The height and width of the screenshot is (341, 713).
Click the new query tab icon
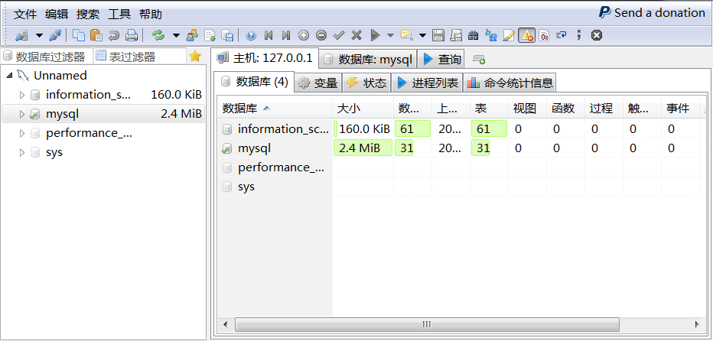(x=479, y=60)
